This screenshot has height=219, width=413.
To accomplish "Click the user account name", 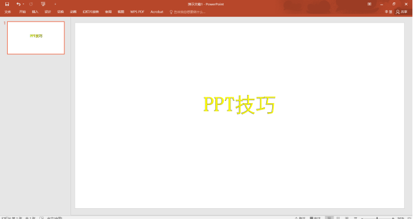I will click(x=389, y=12).
